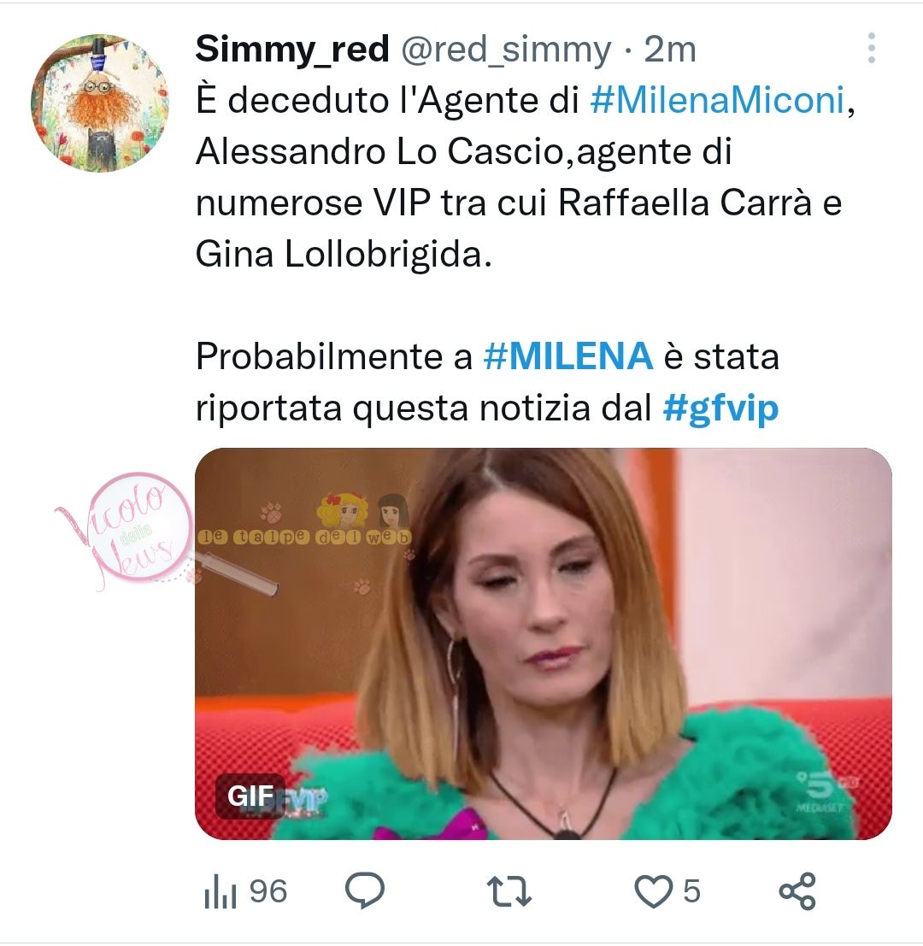The height and width of the screenshot is (946, 923).
Task: Follow the #MILENA hashtag link
Action: (x=568, y=356)
